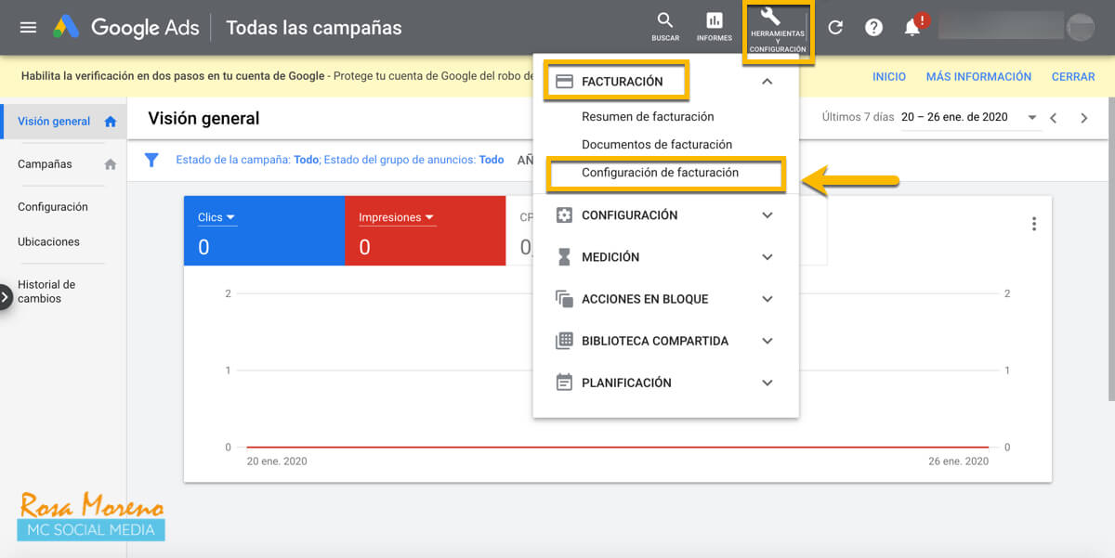1115x558 pixels.
Task: Click the blue campaign filter icon
Action: pyautogui.click(x=151, y=160)
